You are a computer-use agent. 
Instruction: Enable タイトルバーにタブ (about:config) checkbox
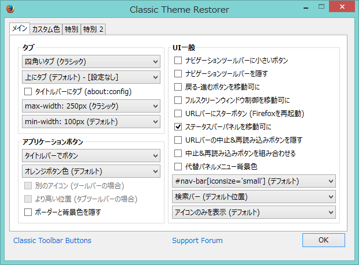click(28, 92)
